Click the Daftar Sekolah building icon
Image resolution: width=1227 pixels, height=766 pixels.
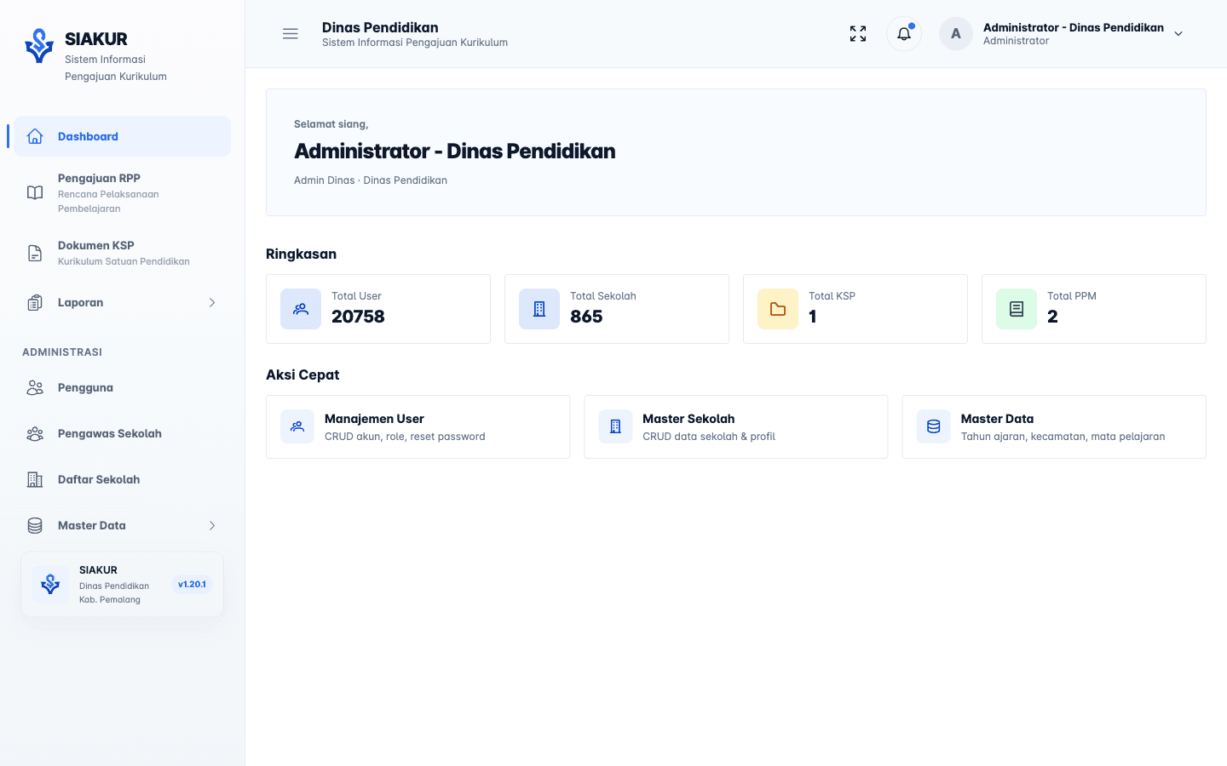coord(35,480)
